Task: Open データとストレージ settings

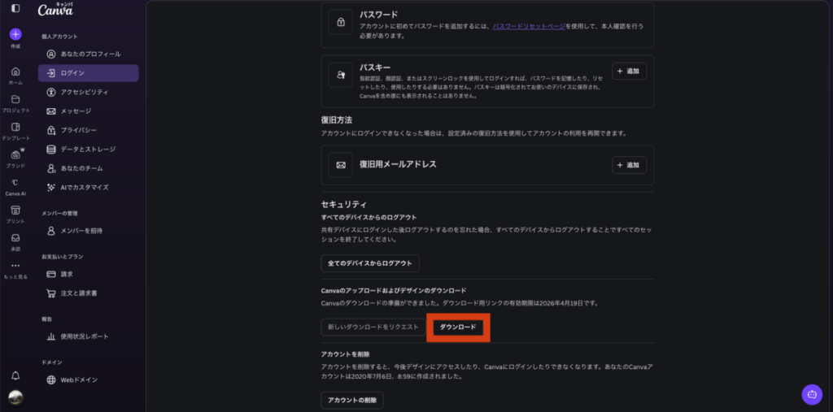Action: 88,150
